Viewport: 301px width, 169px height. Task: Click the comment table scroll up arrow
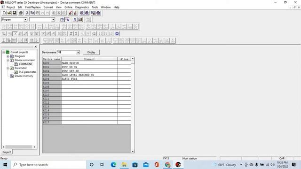point(133,59)
